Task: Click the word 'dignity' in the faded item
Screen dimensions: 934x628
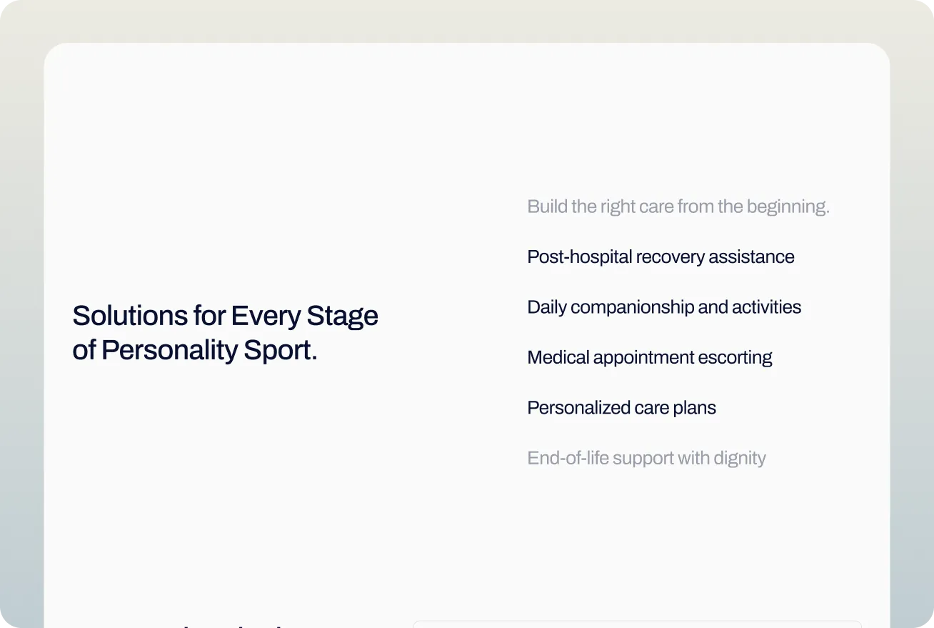Action: tap(739, 458)
